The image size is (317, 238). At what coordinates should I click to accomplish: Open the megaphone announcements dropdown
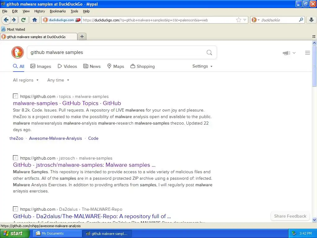[289, 53]
